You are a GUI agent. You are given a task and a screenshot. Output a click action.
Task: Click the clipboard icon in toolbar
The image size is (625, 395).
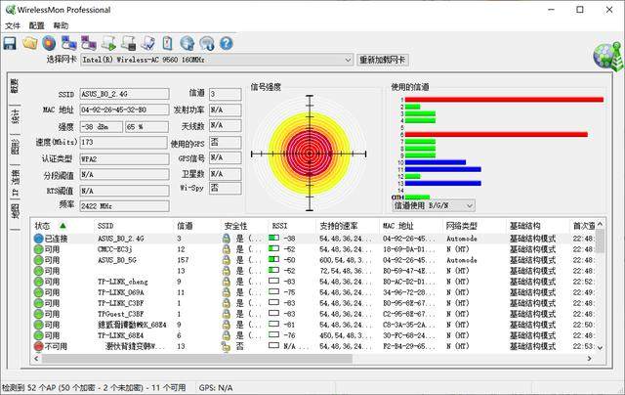point(168,43)
